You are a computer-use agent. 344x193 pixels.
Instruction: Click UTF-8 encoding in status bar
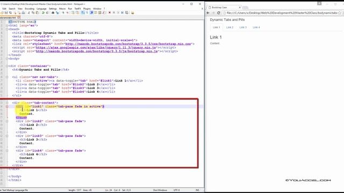(x=177, y=190)
